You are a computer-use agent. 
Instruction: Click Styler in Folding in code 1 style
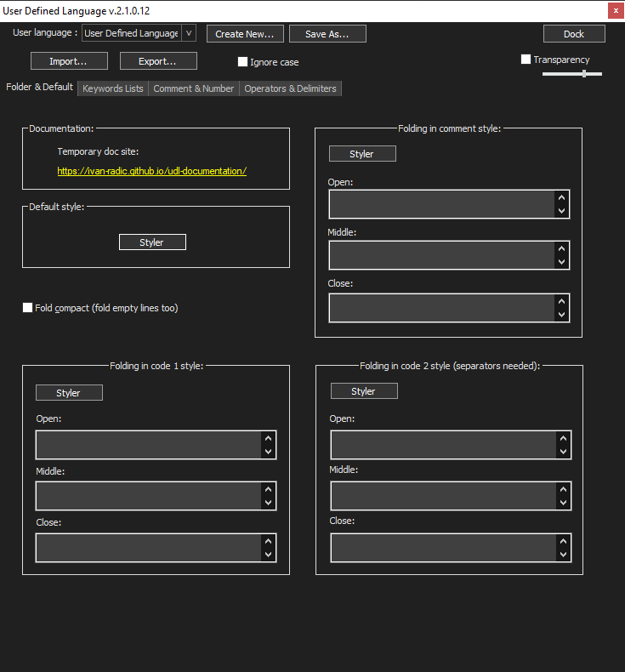tap(69, 393)
